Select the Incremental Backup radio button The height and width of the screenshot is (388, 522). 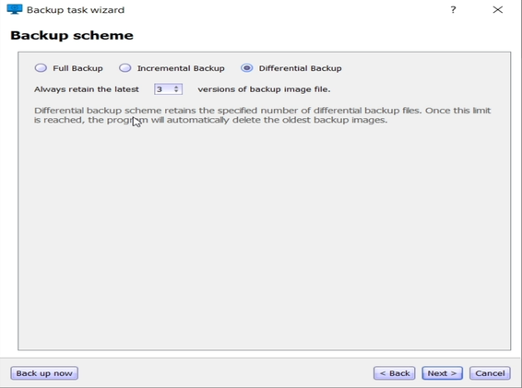coord(125,68)
